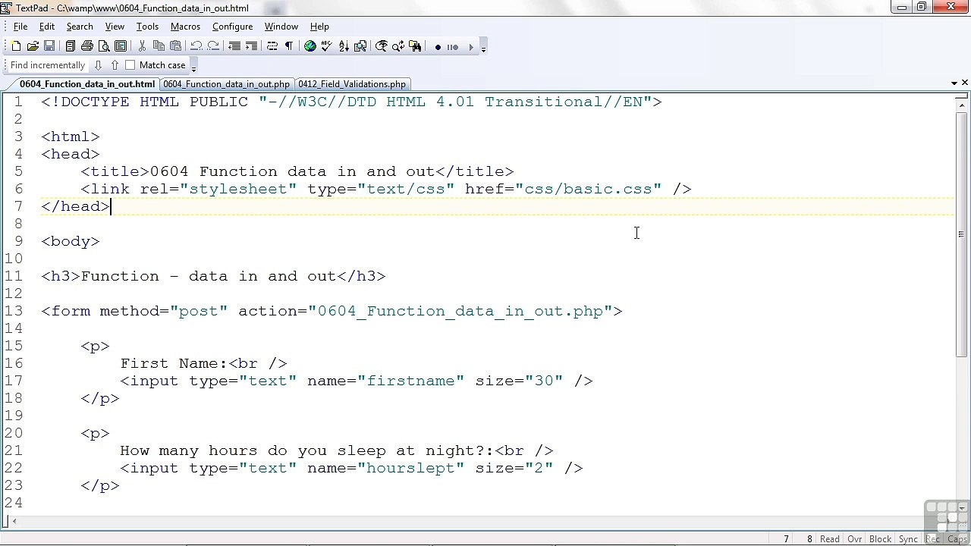Open the File menu
The height and width of the screenshot is (546, 971).
click(x=20, y=27)
